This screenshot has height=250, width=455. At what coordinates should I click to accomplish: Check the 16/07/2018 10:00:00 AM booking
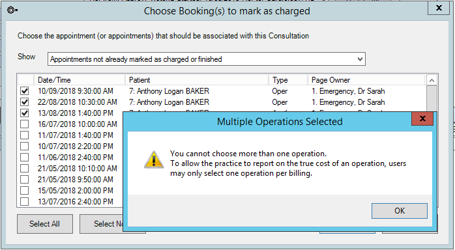[25, 124]
